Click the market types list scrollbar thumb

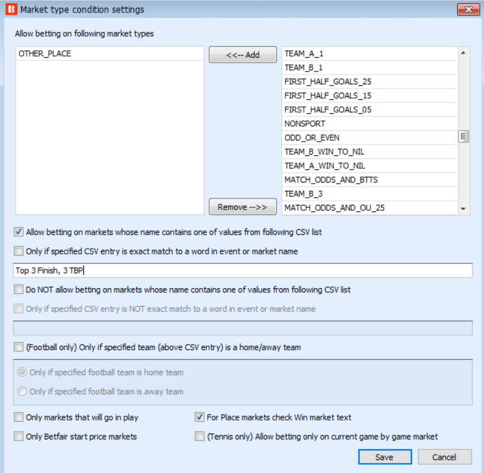tap(463, 136)
